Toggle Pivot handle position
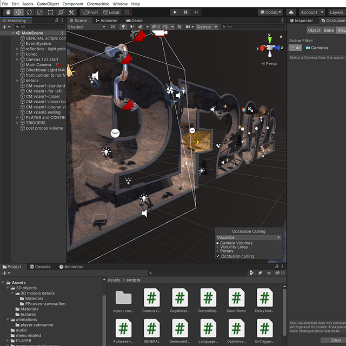The width and height of the screenshot is (346, 346). click(90, 12)
